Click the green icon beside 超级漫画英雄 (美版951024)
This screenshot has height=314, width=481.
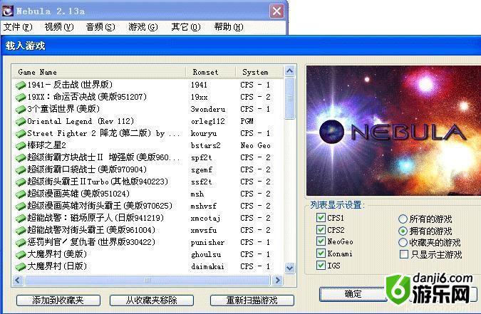21,194
